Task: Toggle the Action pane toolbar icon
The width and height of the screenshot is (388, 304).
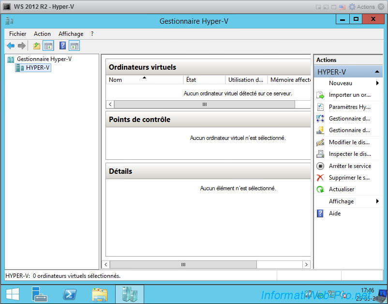Action: tap(75, 46)
